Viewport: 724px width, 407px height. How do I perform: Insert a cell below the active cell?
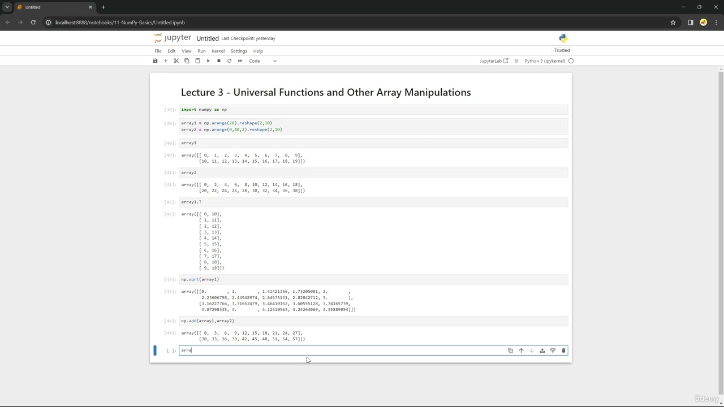click(553, 350)
